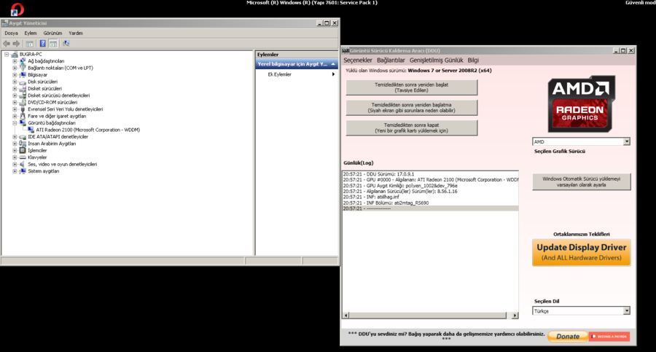Click the Disk sürücüleri drive icon
The image size is (656, 352).
(23, 82)
